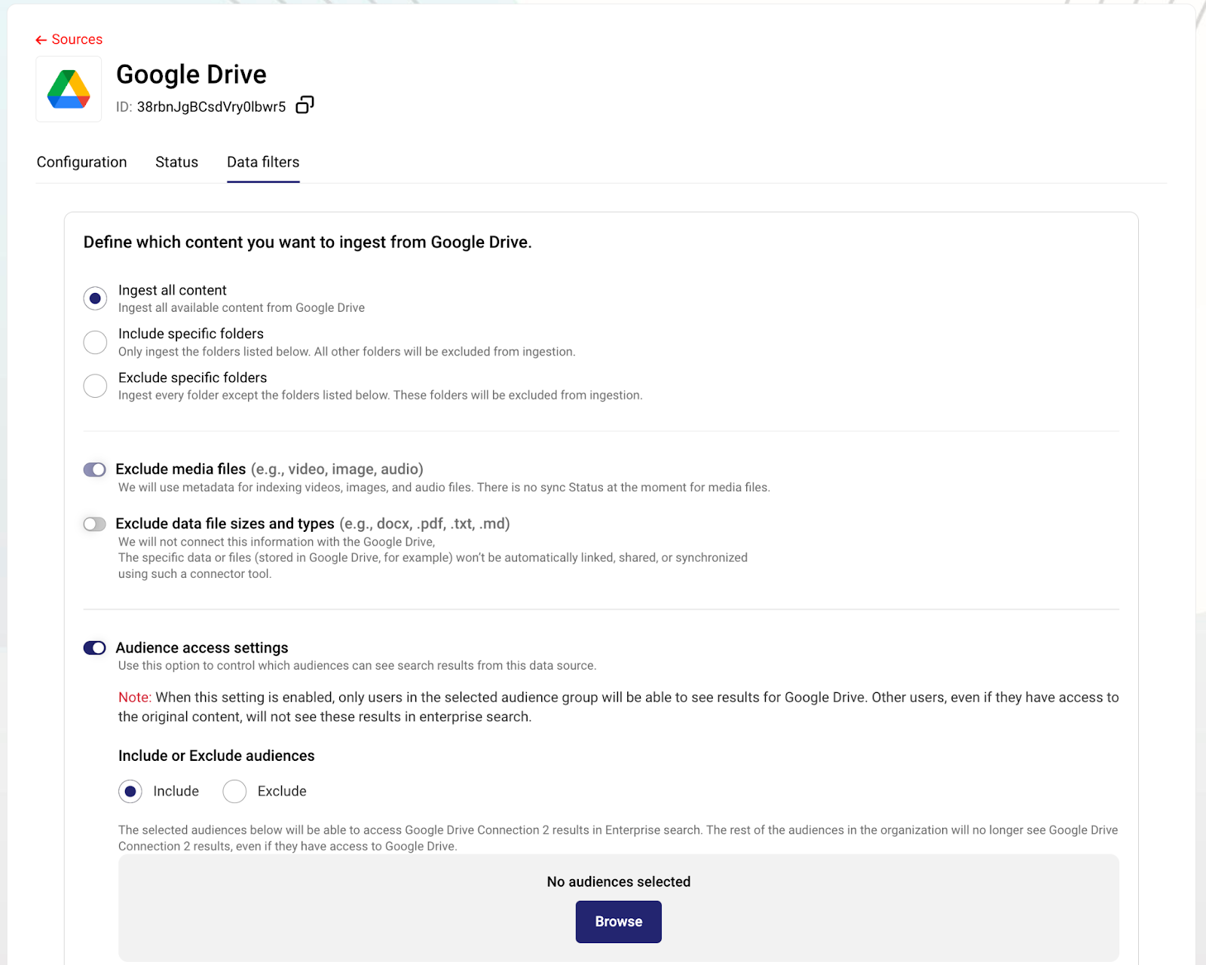Image resolution: width=1206 pixels, height=965 pixels.
Task: Click the back arrow next to Sources
Action: pos(41,40)
